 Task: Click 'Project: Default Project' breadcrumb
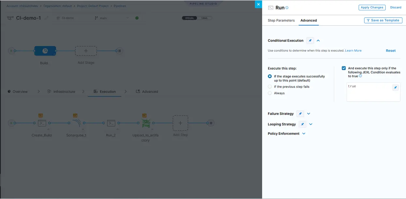pos(93,6)
